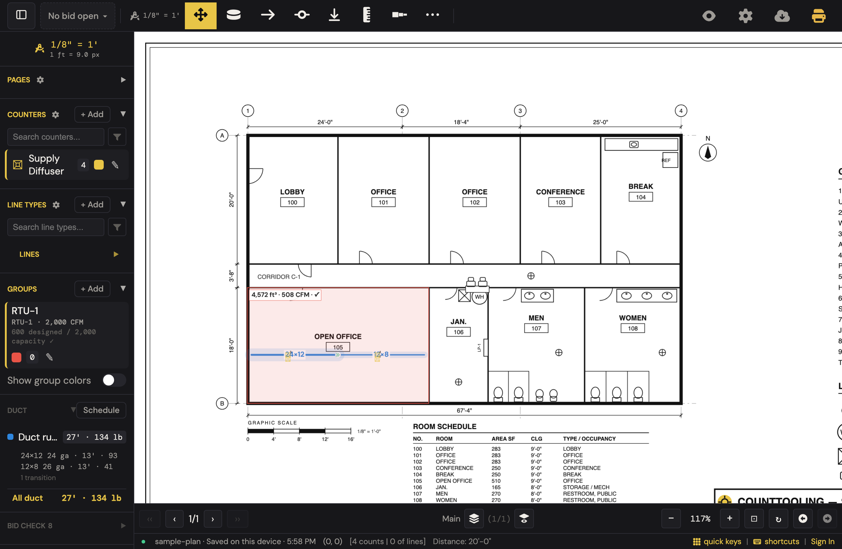The height and width of the screenshot is (549, 842).
Task: Select the ruler measure tool
Action: (x=367, y=15)
